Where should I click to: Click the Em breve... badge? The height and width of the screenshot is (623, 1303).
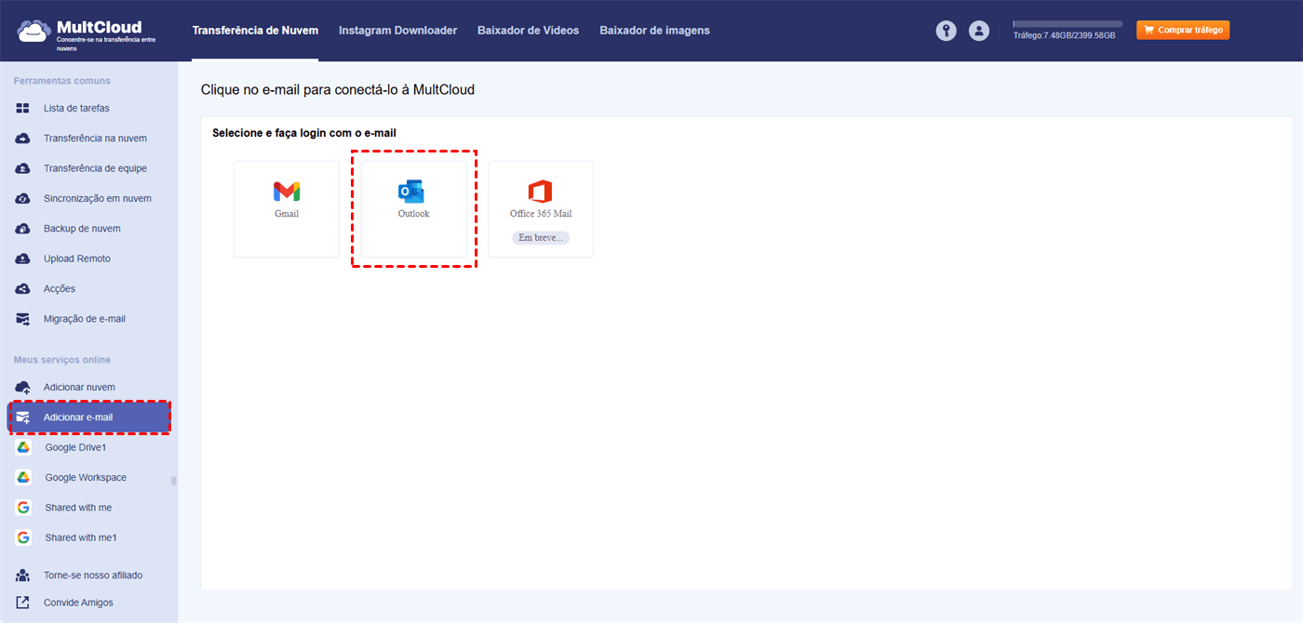click(x=541, y=238)
